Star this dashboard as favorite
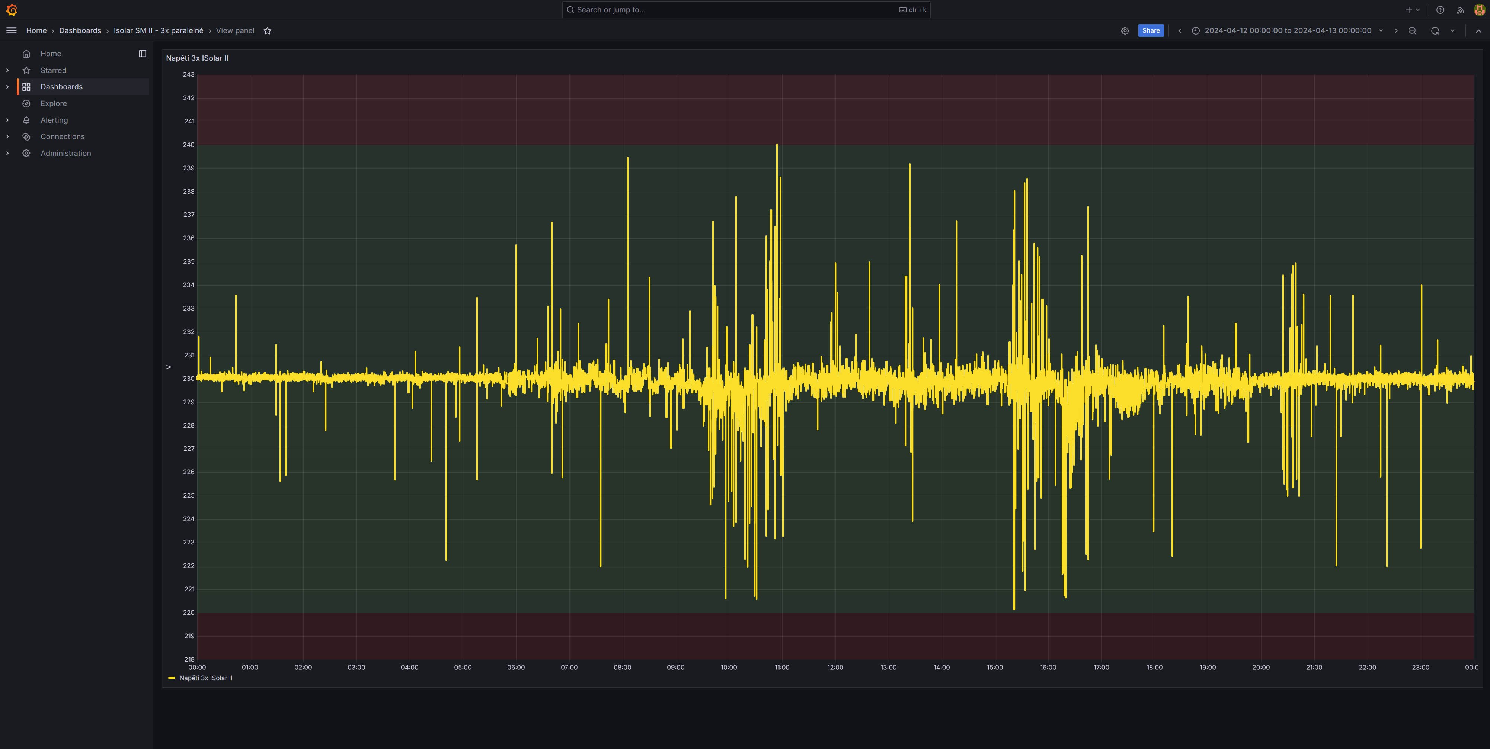 [x=267, y=30]
